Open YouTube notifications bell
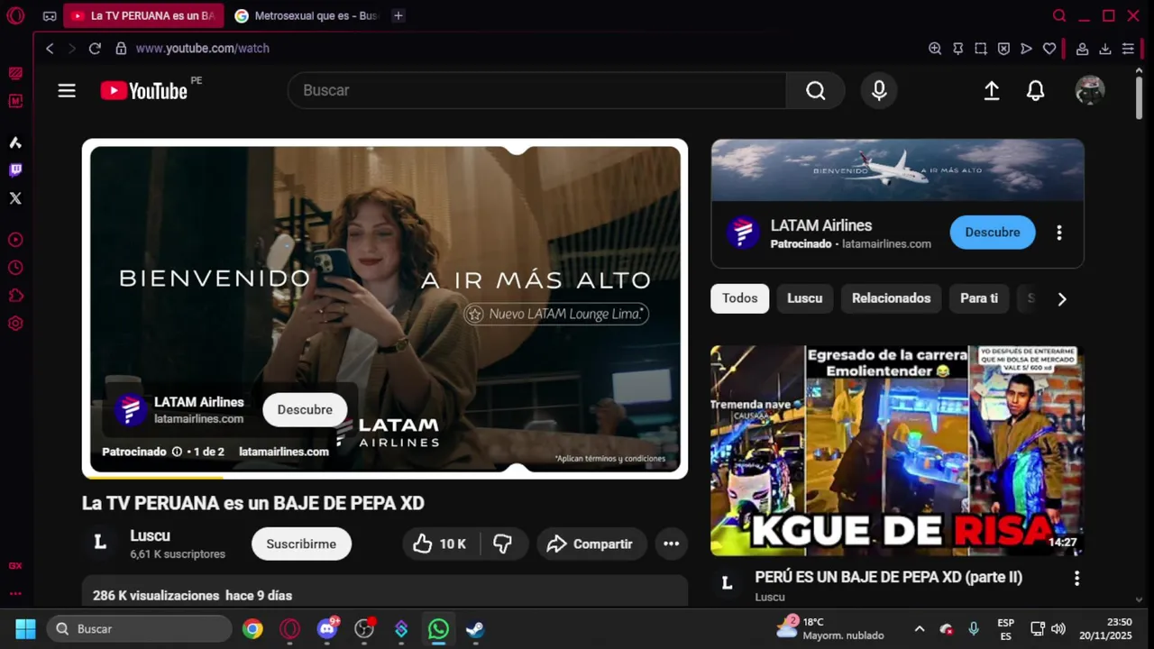 coord(1036,90)
